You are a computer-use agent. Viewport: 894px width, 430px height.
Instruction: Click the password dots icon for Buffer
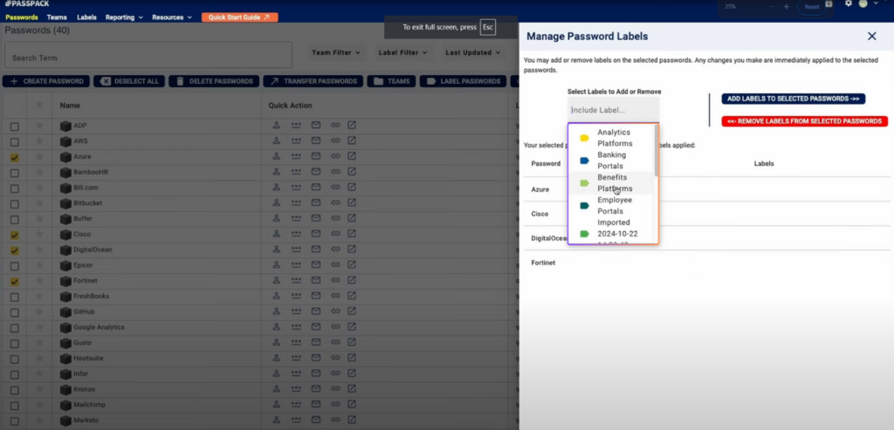pos(296,219)
